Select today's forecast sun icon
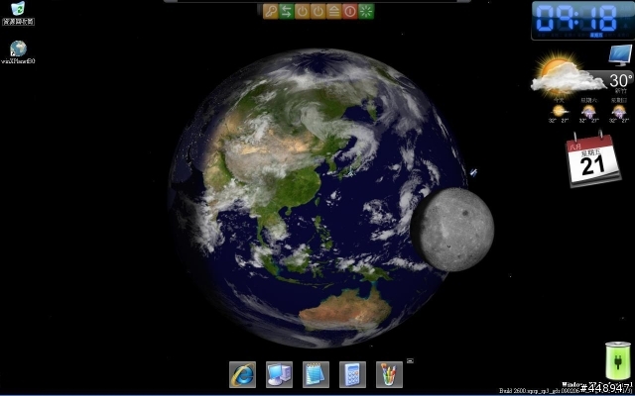Viewport: 635px width, 396px height. click(559, 110)
